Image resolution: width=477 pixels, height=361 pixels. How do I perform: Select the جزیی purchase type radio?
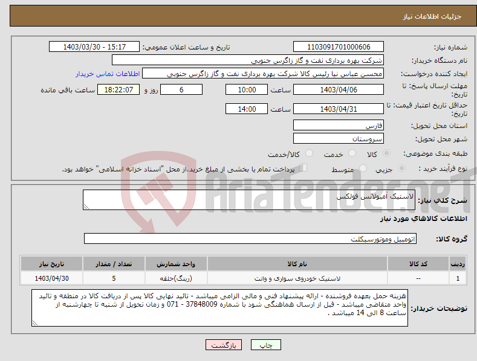point(401,168)
